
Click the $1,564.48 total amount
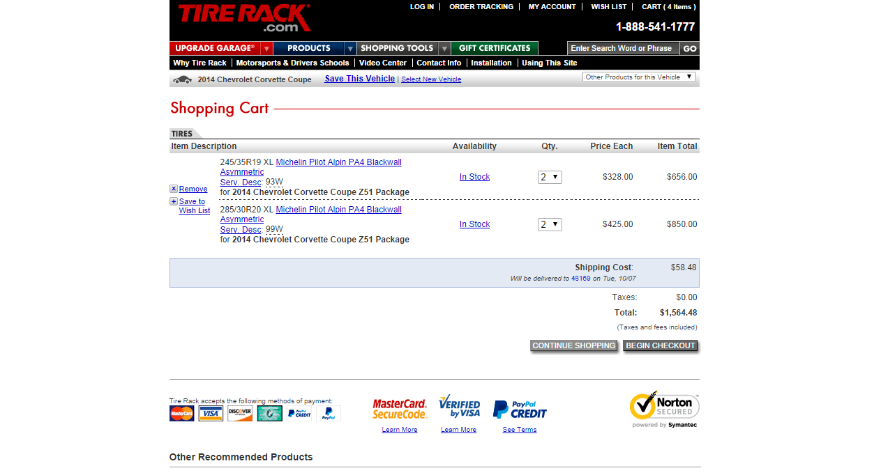pos(679,313)
